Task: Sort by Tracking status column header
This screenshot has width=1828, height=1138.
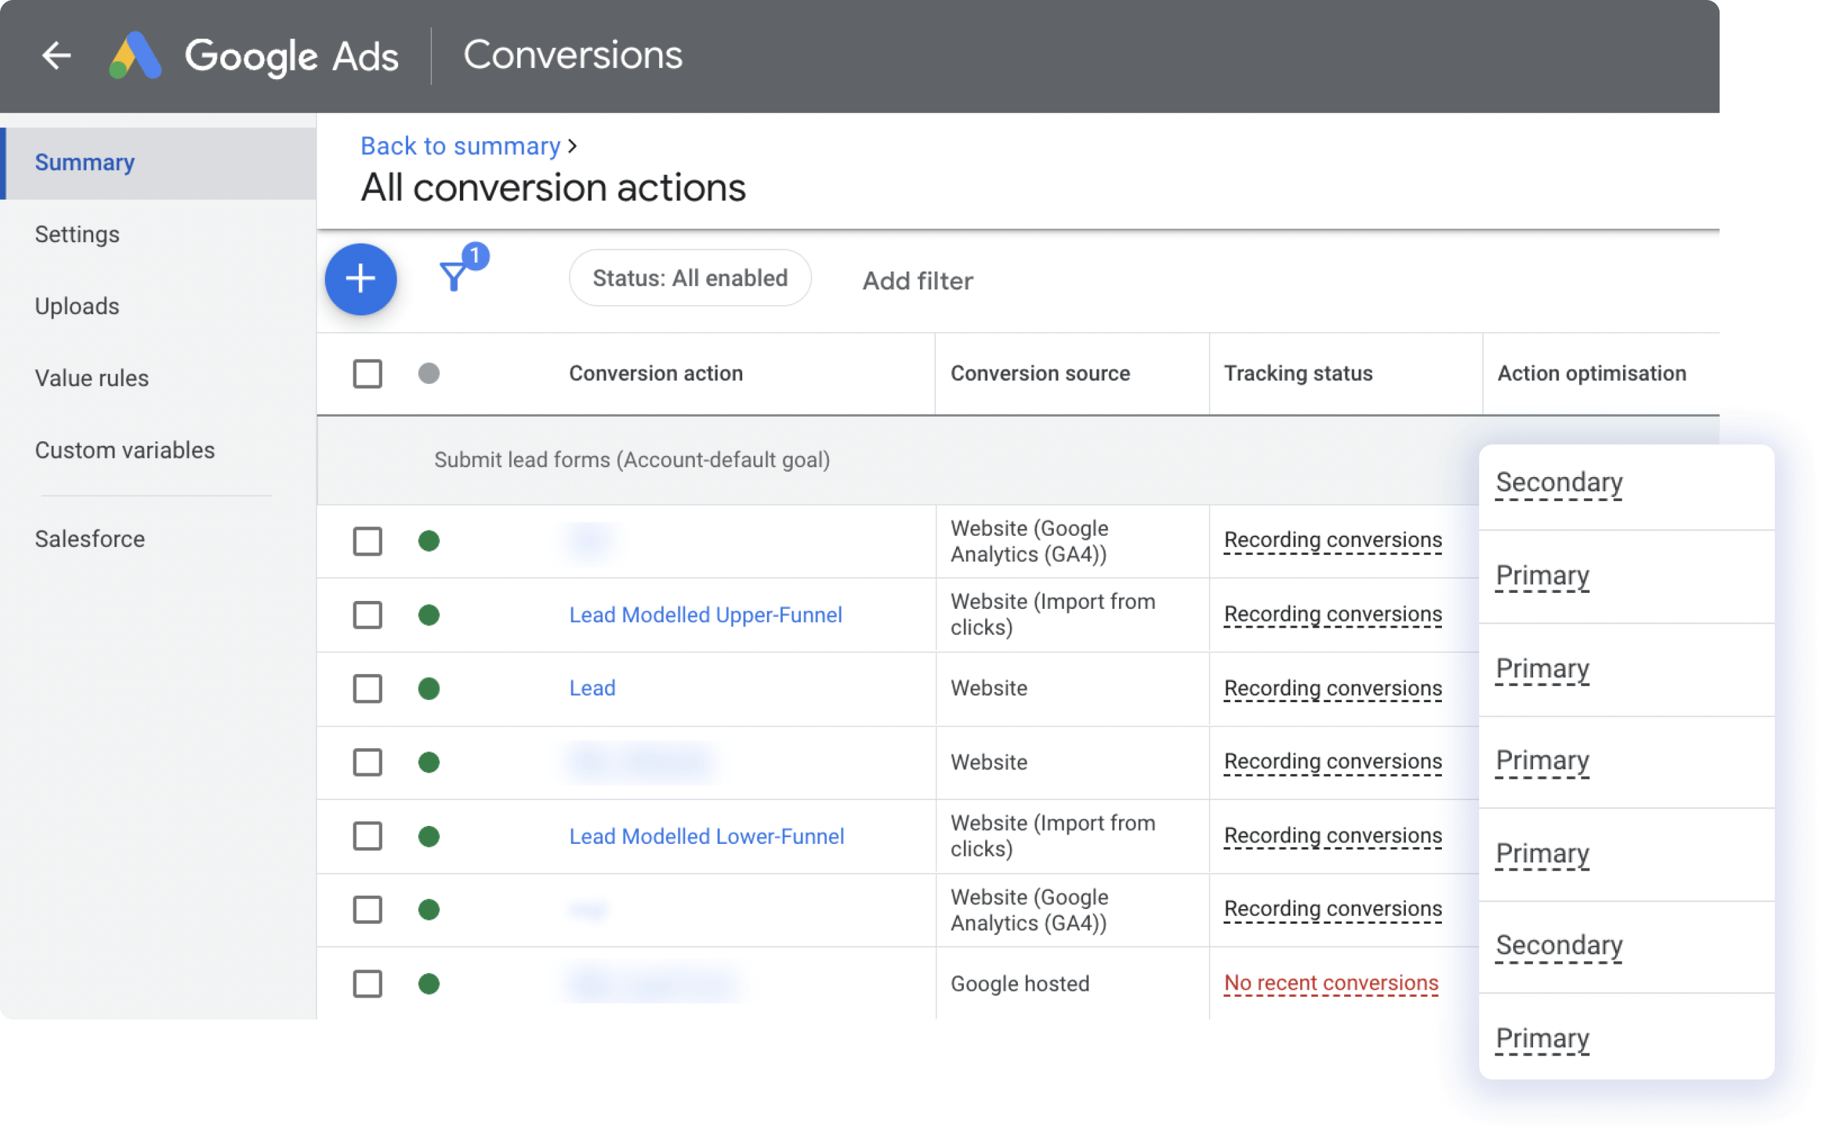Action: [x=1299, y=373]
